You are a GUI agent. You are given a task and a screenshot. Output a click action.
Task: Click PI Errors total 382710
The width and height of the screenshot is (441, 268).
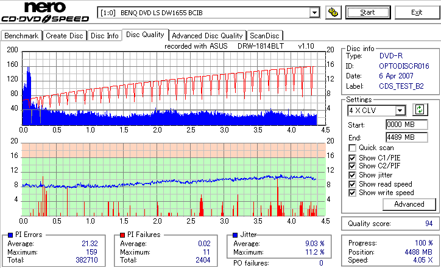86,260
